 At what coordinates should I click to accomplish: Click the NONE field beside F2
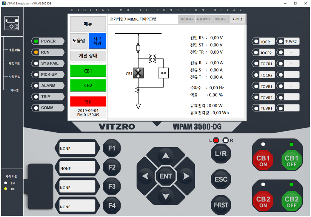tap(77, 167)
